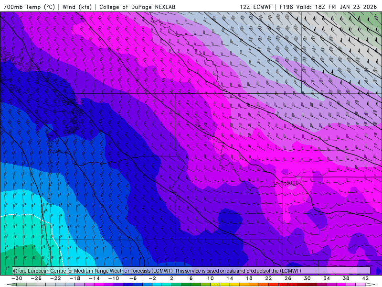Click the -22 colorbar tick label
This screenshot has height=287, width=382.
point(55,278)
